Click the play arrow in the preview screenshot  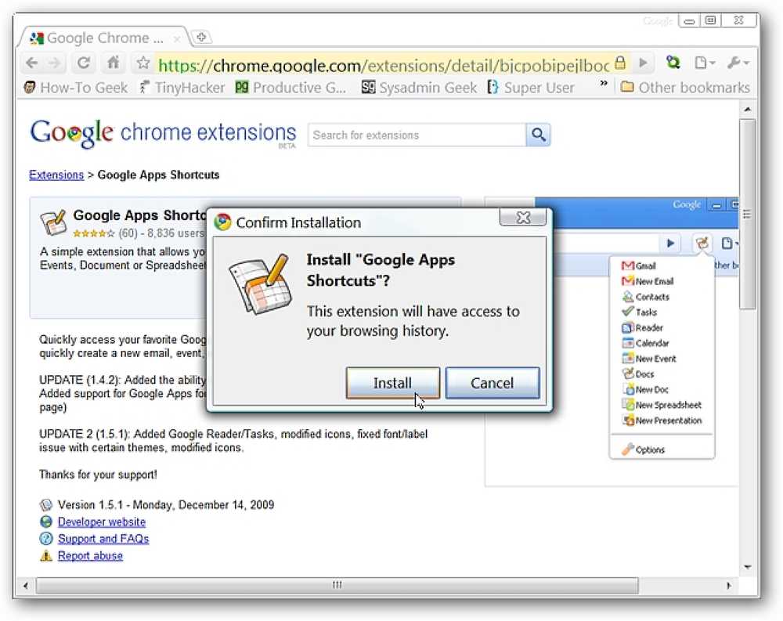[x=670, y=244]
